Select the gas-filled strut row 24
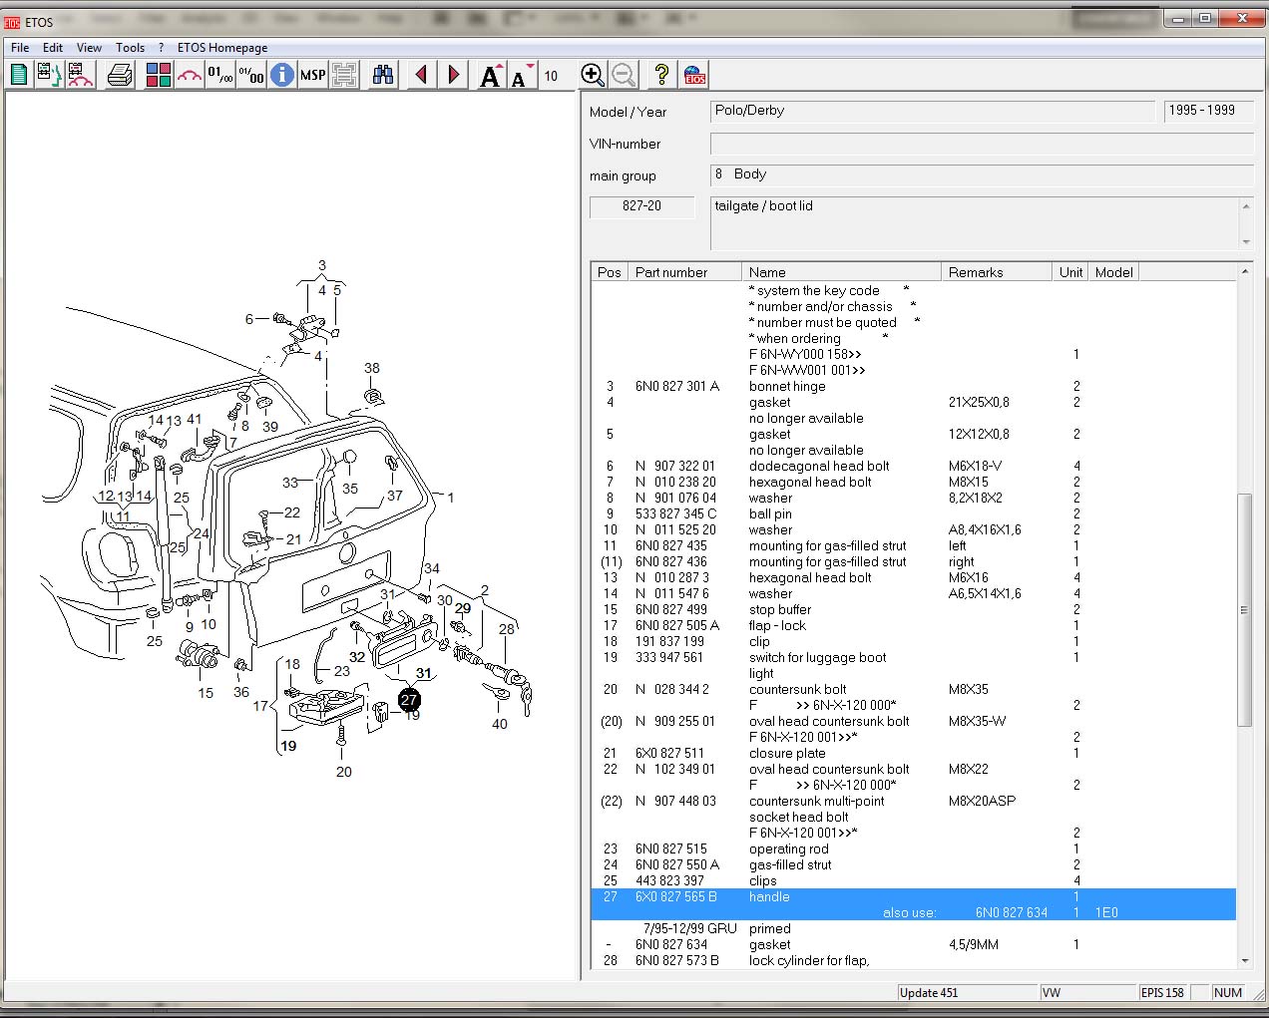 [789, 864]
